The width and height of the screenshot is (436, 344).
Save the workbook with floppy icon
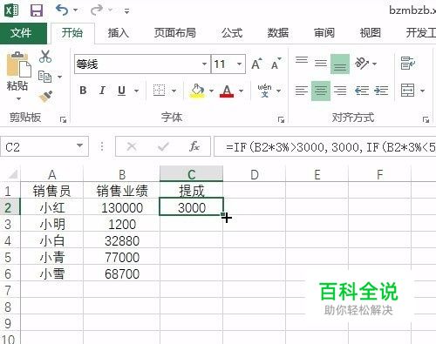37,10
